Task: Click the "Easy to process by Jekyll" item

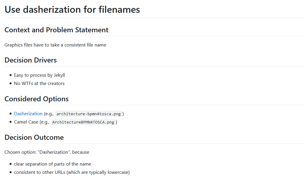Action: (39, 75)
